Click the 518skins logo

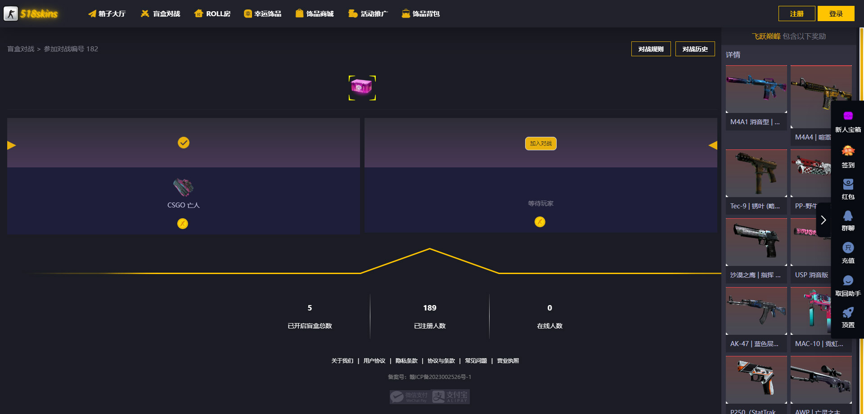pyautogui.click(x=31, y=13)
